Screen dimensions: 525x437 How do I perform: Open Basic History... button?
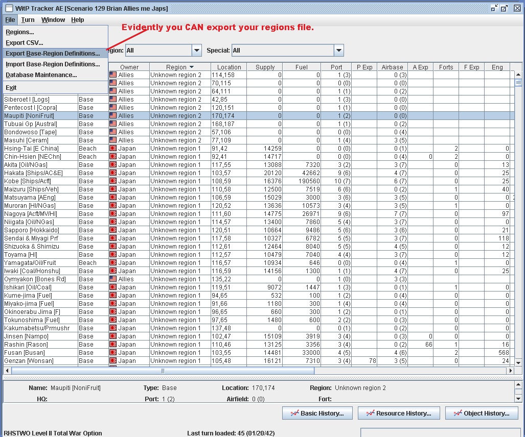pyautogui.click(x=317, y=413)
